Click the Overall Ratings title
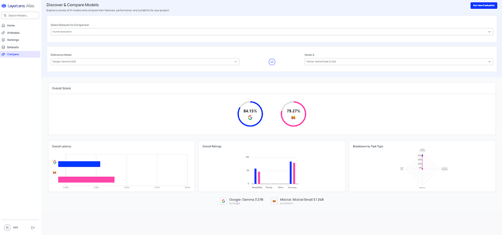The width and height of the screenshot is (502, 235). point(212,146)
